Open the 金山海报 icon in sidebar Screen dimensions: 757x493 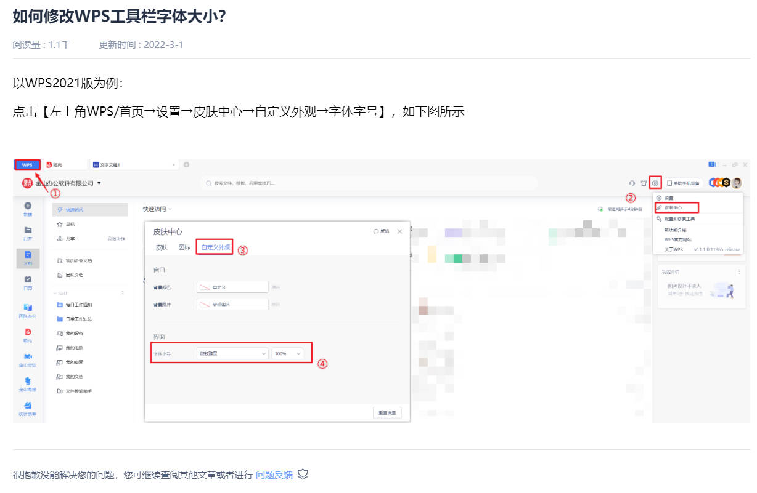point(28,381)
